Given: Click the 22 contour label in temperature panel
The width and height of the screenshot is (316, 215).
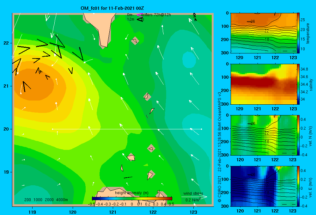Looking at the screenshot, I should click(267, 31).
